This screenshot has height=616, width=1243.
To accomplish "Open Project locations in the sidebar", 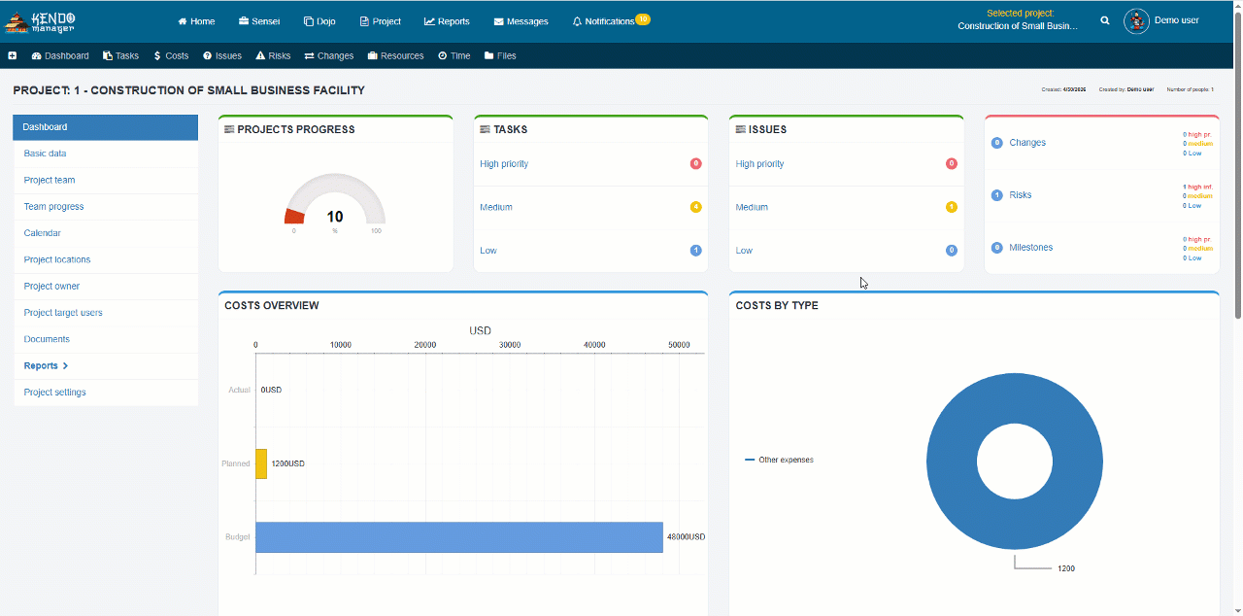I will (x=106, y=259).
